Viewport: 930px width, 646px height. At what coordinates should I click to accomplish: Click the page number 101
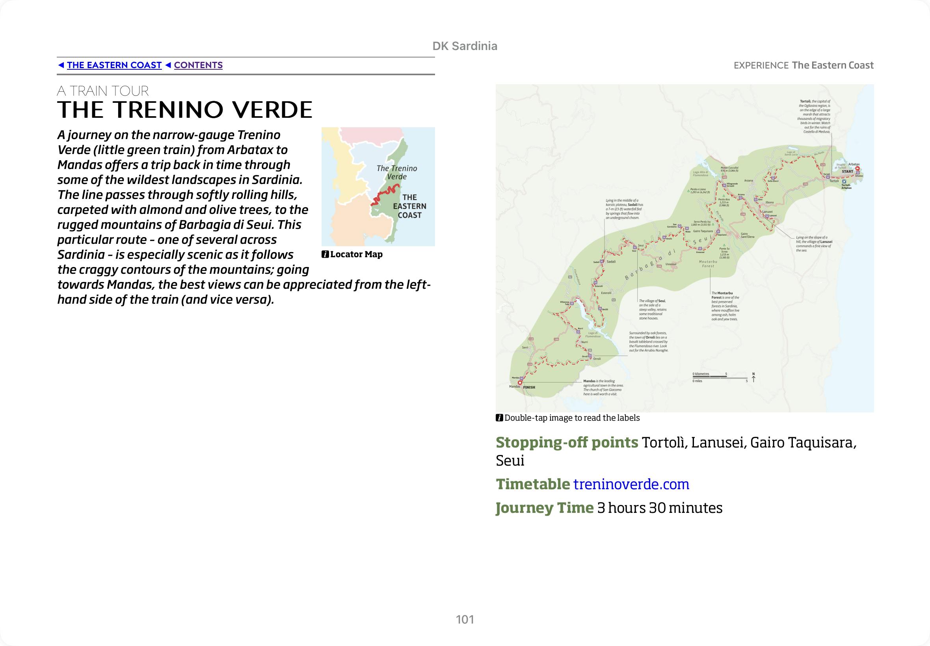click(x=464, y=619)
